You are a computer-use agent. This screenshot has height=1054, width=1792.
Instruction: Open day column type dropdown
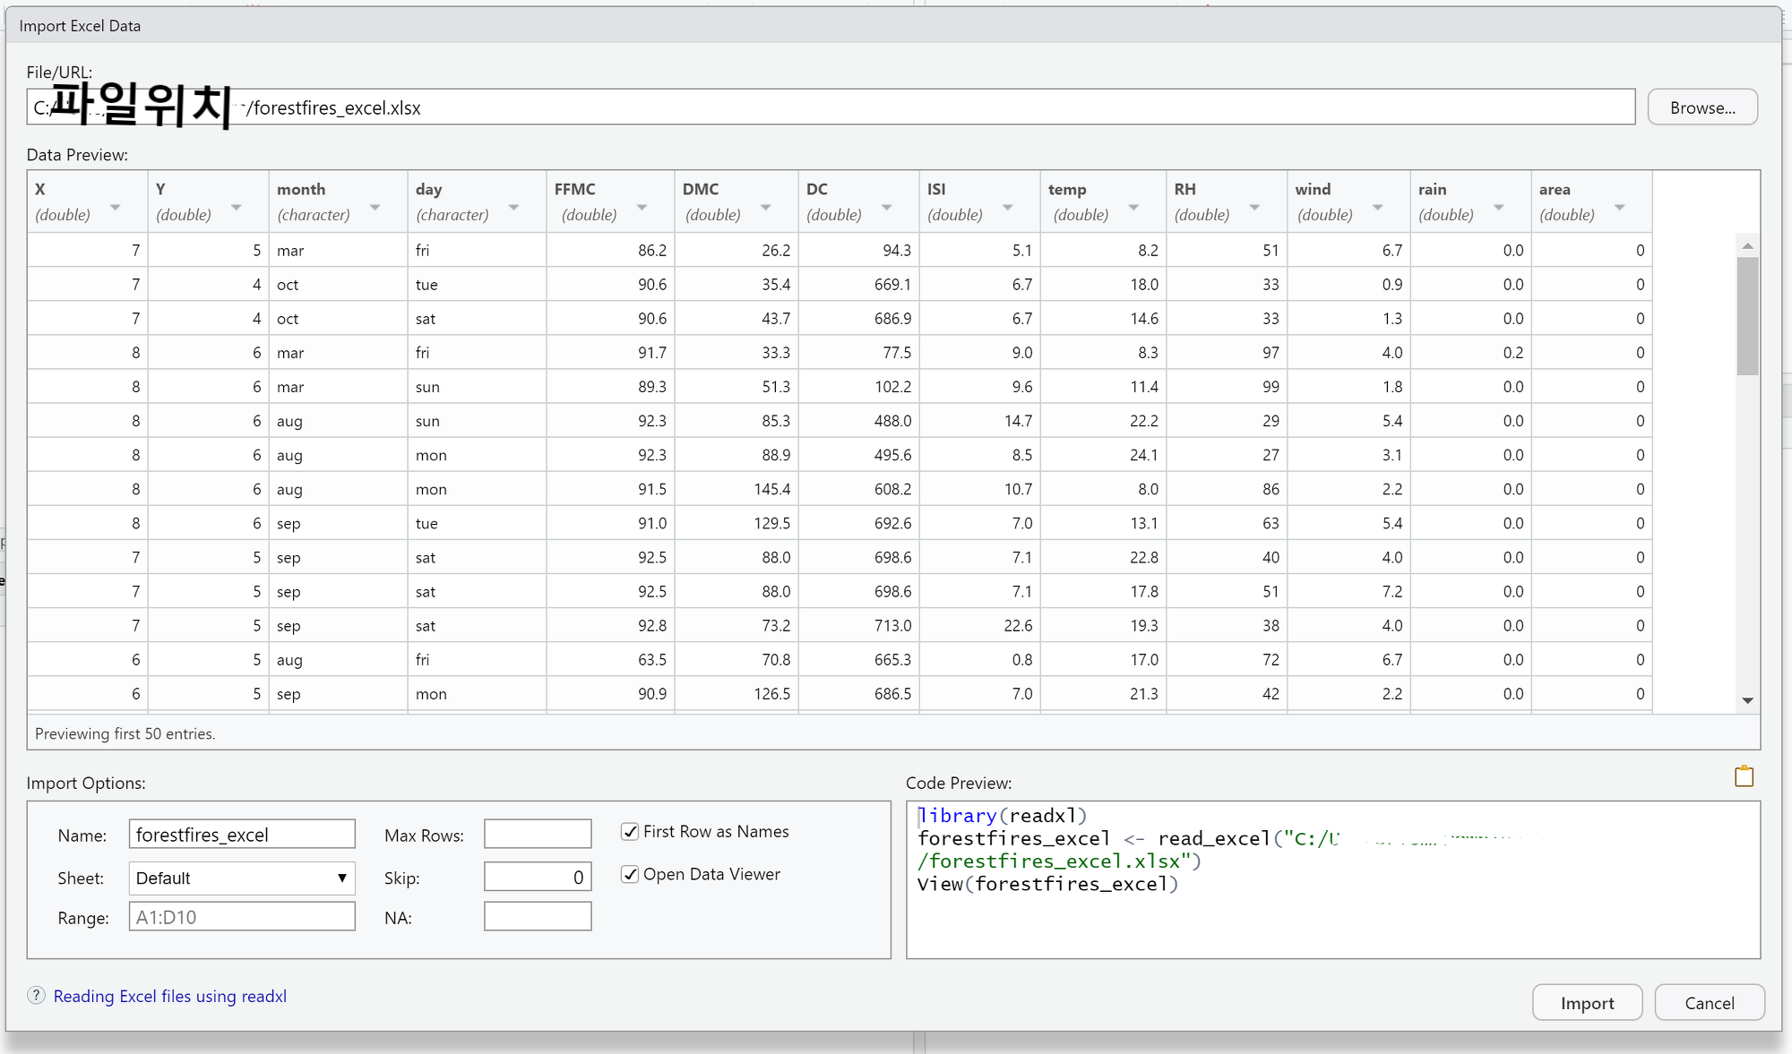513,208
